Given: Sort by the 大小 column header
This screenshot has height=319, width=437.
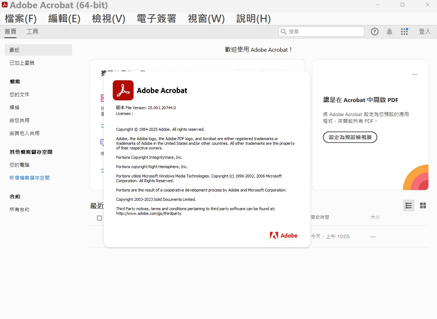Looking at the screenshot, I should tap(375, 217).
